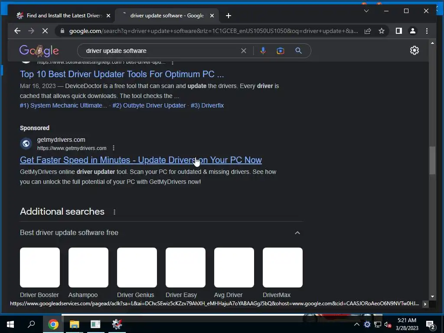Go back to the previous page
444x333 pixels.
[17, 31]
